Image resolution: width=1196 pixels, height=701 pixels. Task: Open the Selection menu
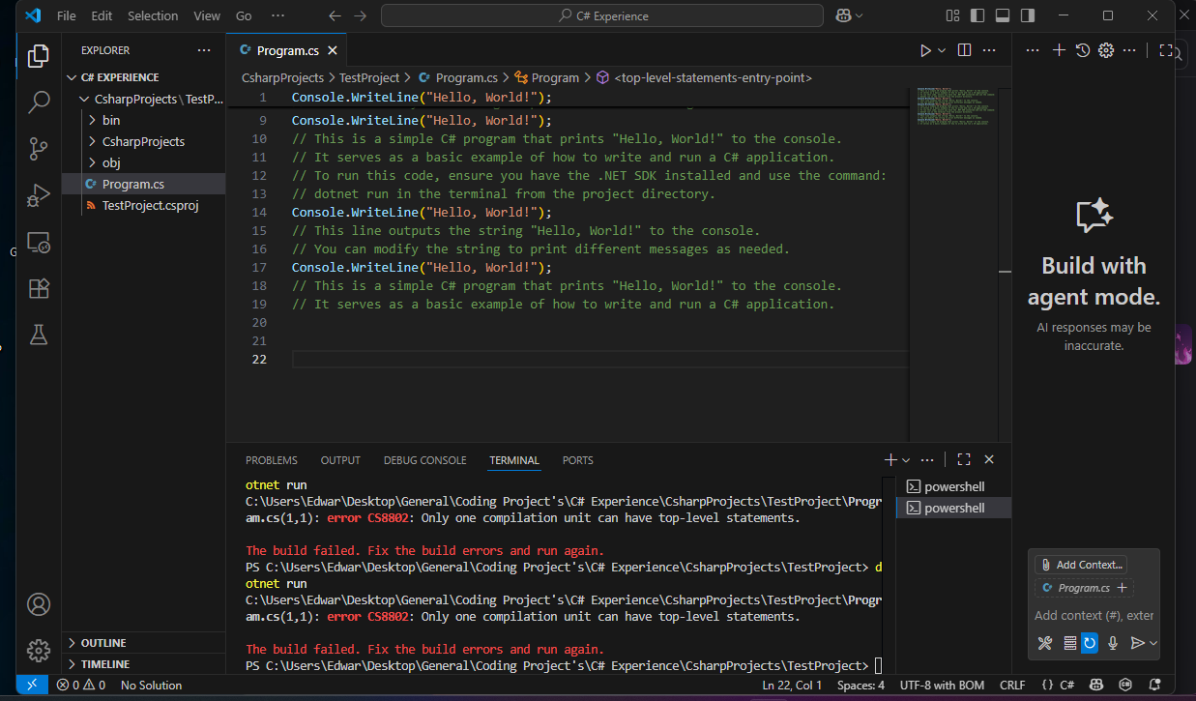pyautogui.click(x=153, y=15)
